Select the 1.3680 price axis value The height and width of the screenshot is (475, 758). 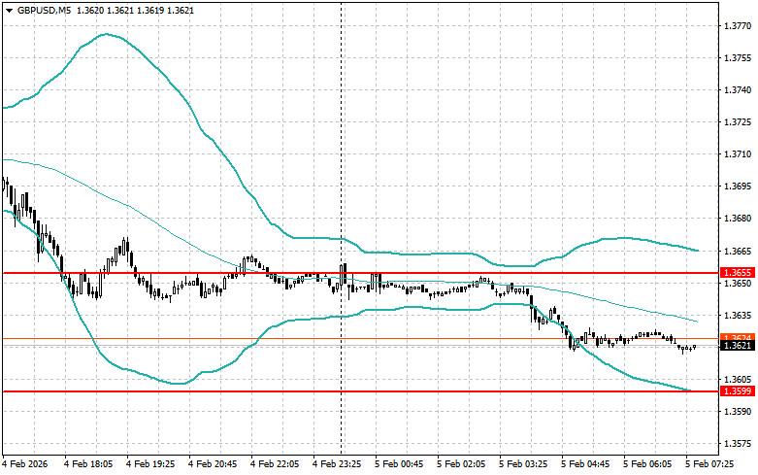coord(738,219)
